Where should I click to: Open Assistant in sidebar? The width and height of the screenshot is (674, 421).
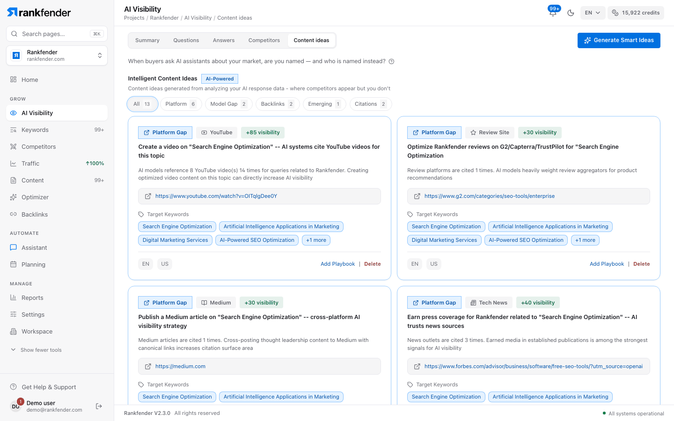(57, 248)
